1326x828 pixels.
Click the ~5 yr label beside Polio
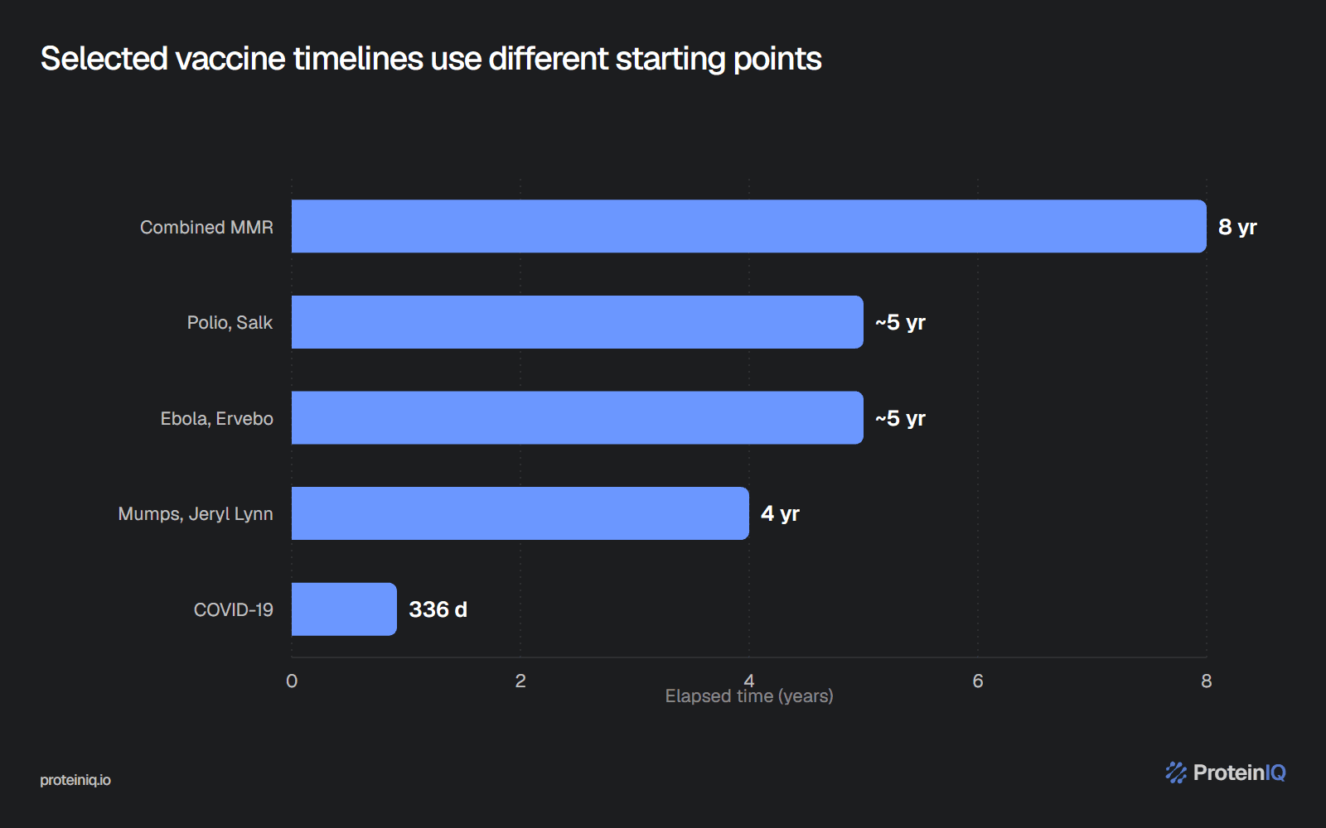coord(900,322)
